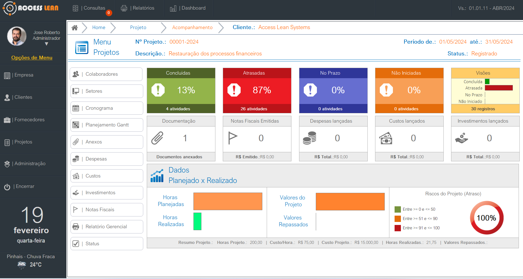The height and width of the screenshot is (279, 523).
Task: Click the weather rain cloud icon
Action: 22,265
